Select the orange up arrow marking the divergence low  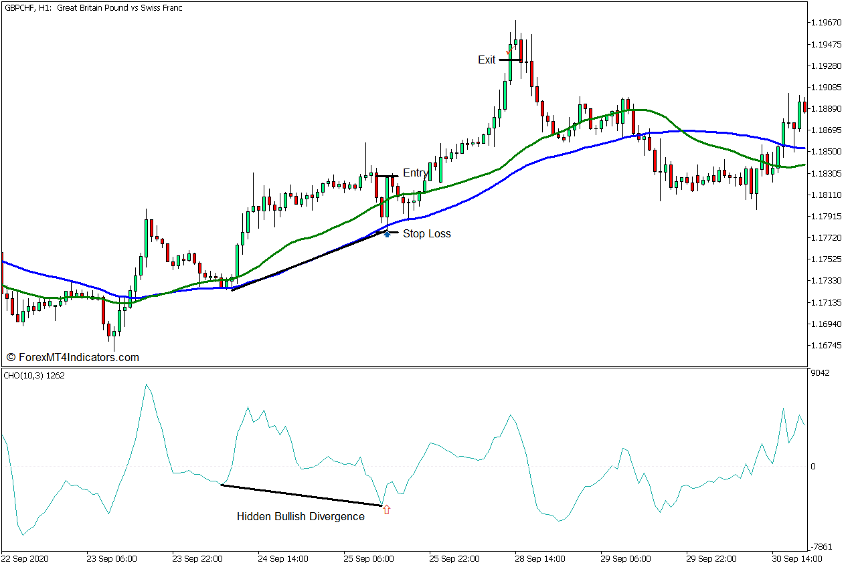(x=387, y=509)
